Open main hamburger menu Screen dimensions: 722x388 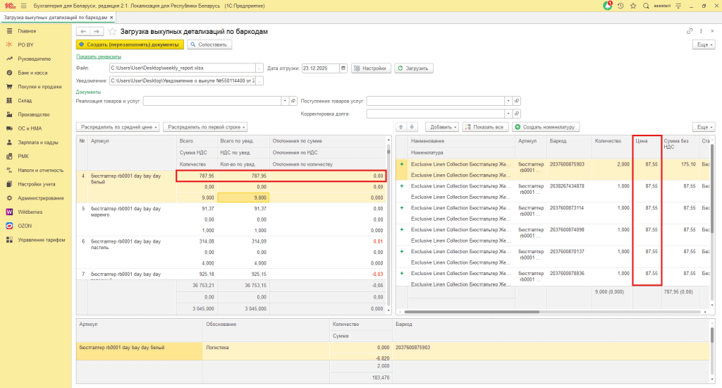[x=24, y=6]
